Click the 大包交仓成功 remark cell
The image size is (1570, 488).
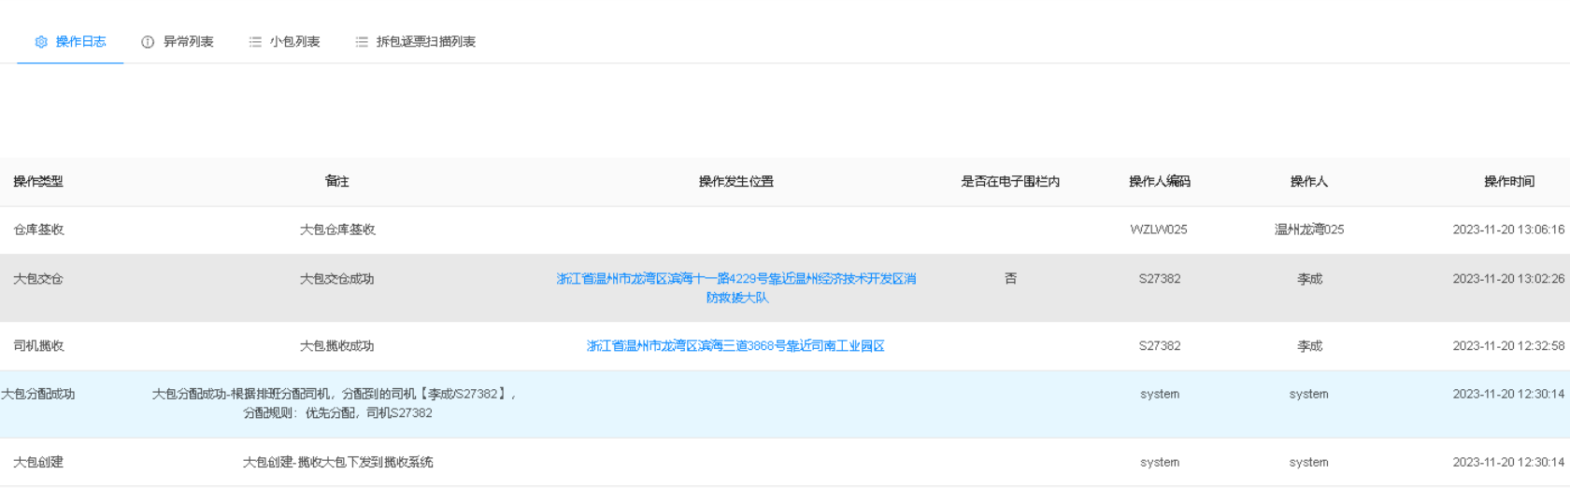[336, 279]
